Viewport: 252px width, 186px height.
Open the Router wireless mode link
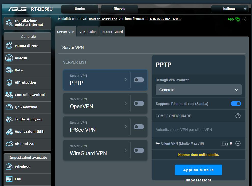tap(103, 19)
